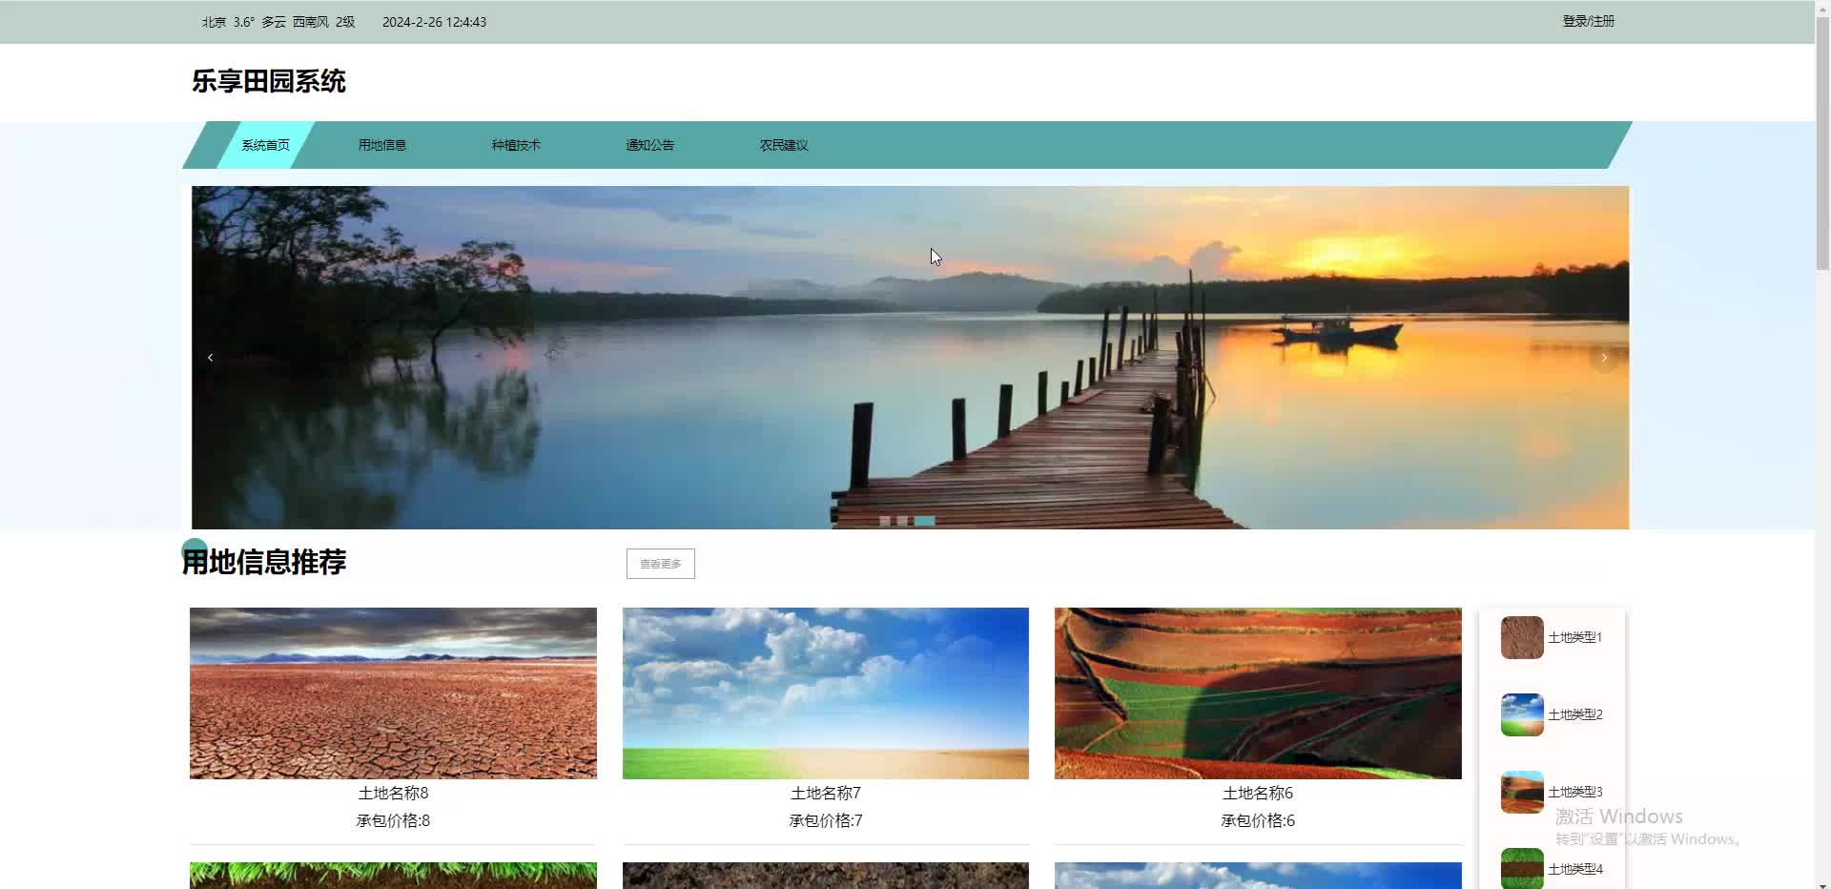Click the lake pier banner image
The image size is (1831, 889).
pyautogui.click(x=910, y=358)
